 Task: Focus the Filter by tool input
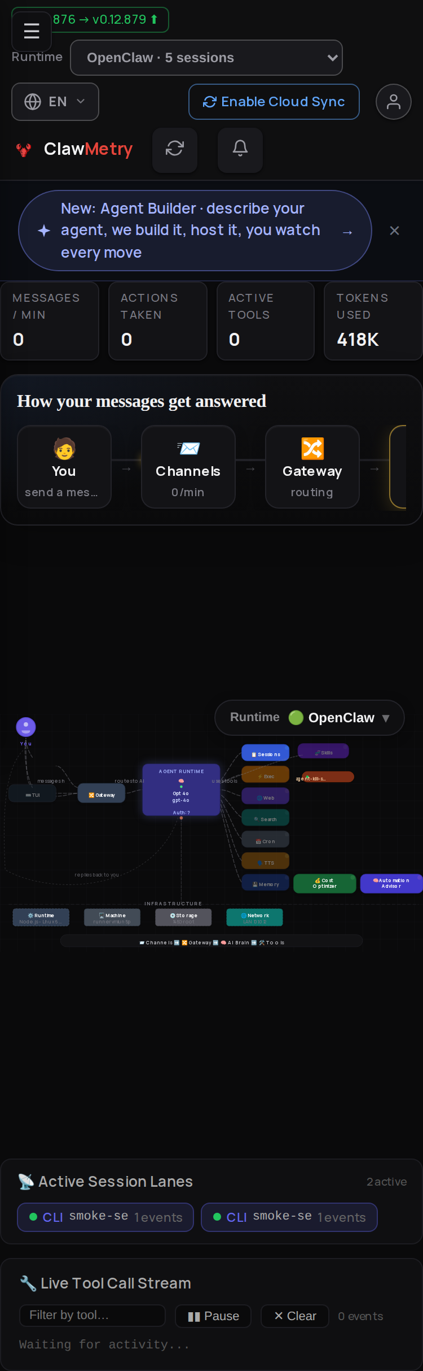click(x=92, y=1315)
